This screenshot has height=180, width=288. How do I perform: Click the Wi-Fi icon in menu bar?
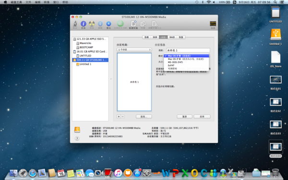point(208,2)
